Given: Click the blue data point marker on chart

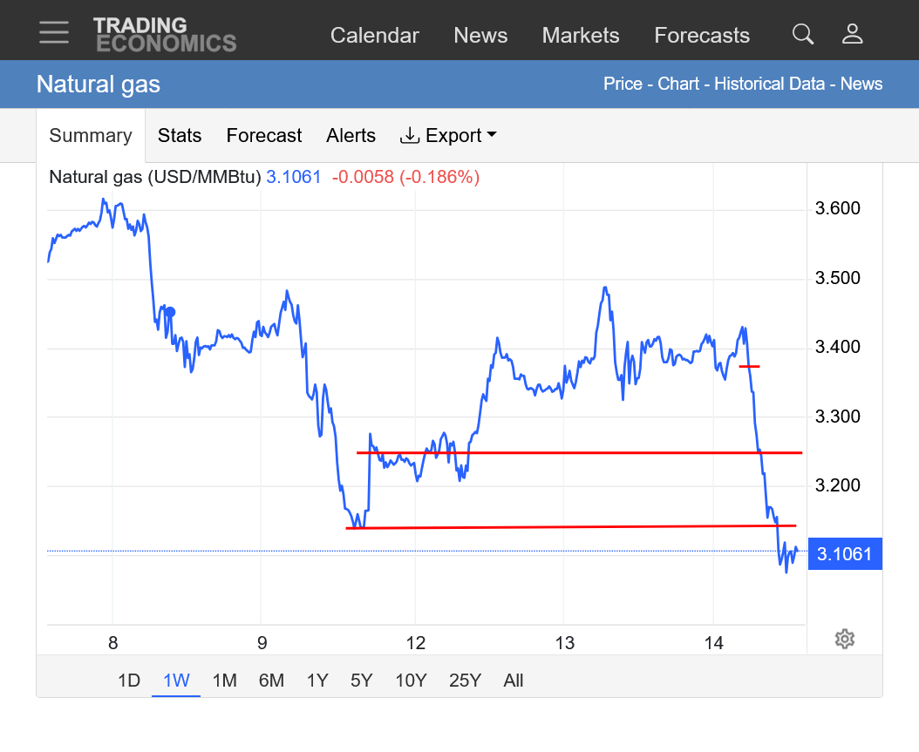Looking at the screenshot, I should 171,312.
